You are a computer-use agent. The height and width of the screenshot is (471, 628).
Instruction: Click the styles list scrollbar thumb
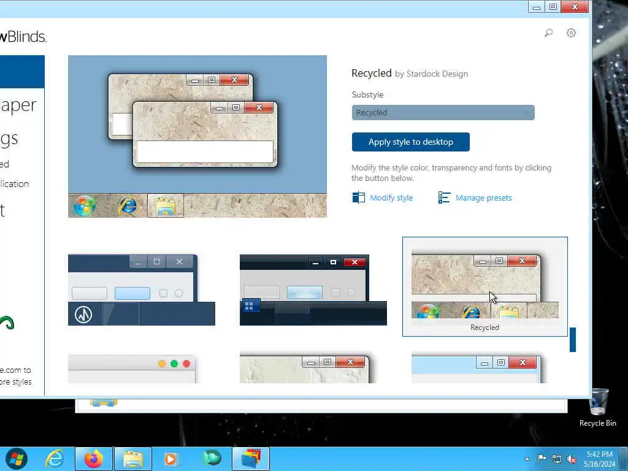pyautogui.click(x=573, y=340)
